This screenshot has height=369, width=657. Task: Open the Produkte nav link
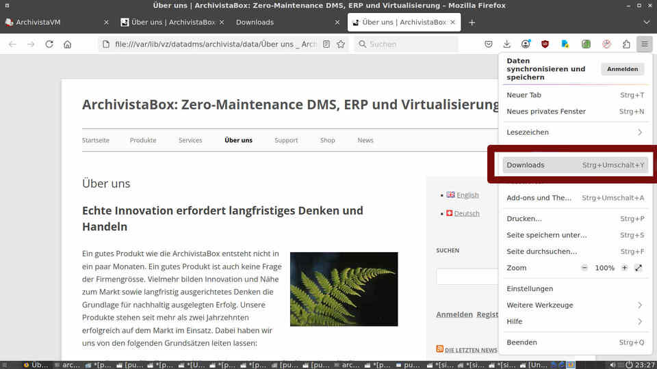click(143, 140)
